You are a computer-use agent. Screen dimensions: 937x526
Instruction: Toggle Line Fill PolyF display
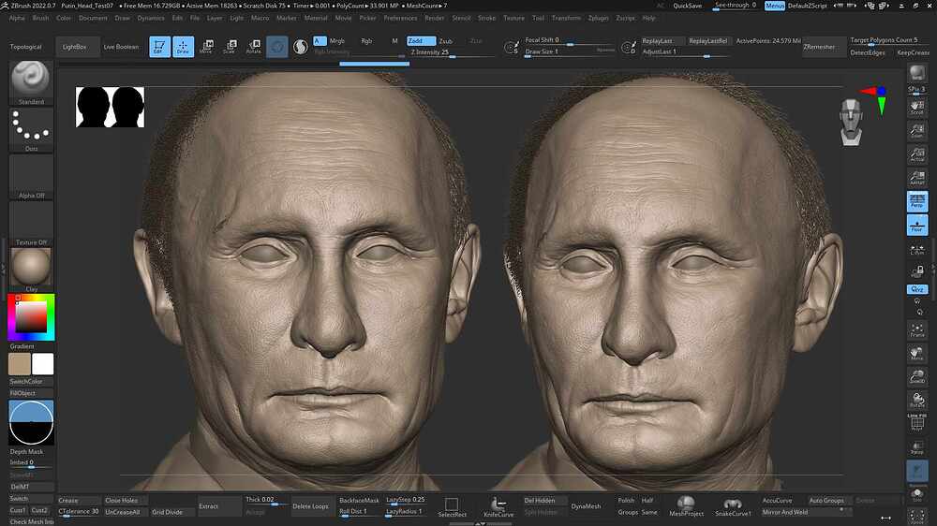[x=916, y=421]
